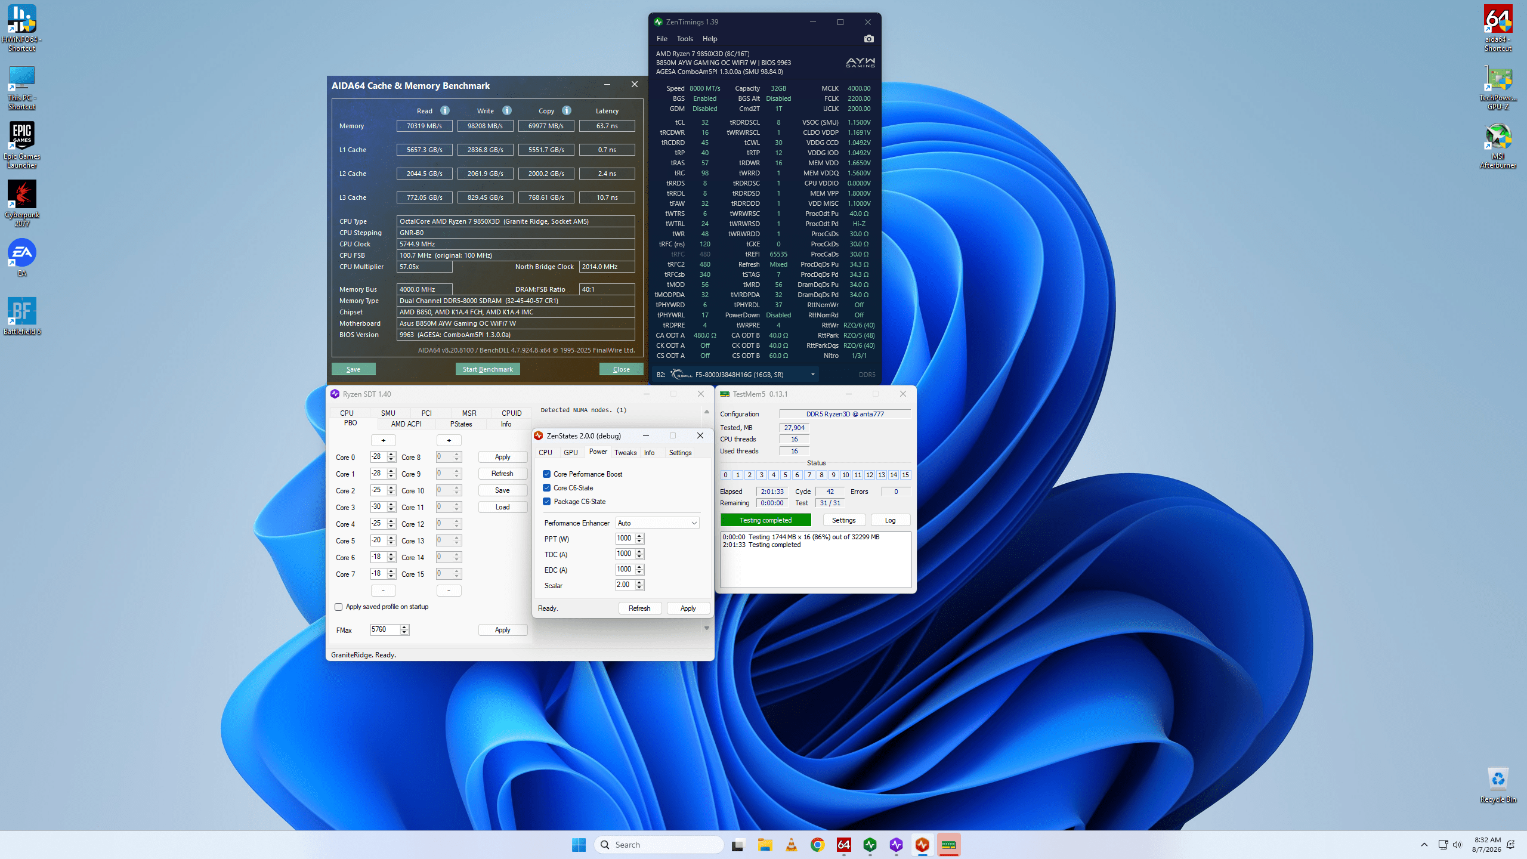Click plus button above Core 0 column

click(x=384, y=440)
